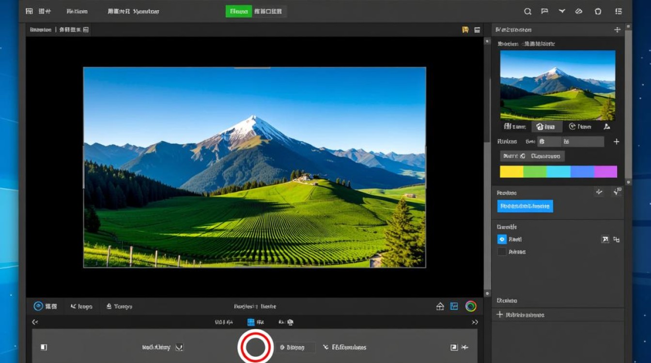Image resolution: width=651 pixels, height=363 pixels.
Task: Click the flag icon in top toolbar
Action: [544, 11]
